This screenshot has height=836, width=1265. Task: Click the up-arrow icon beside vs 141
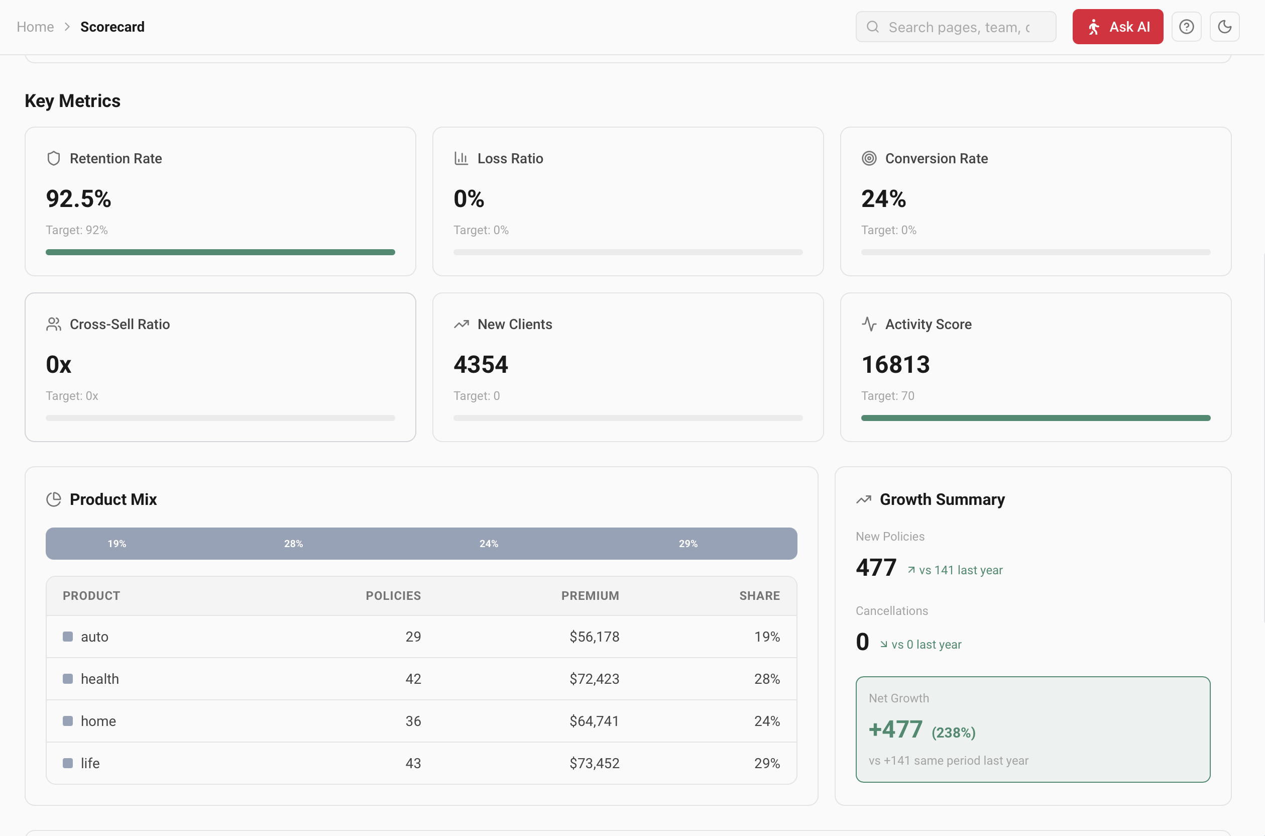(911, 570)
